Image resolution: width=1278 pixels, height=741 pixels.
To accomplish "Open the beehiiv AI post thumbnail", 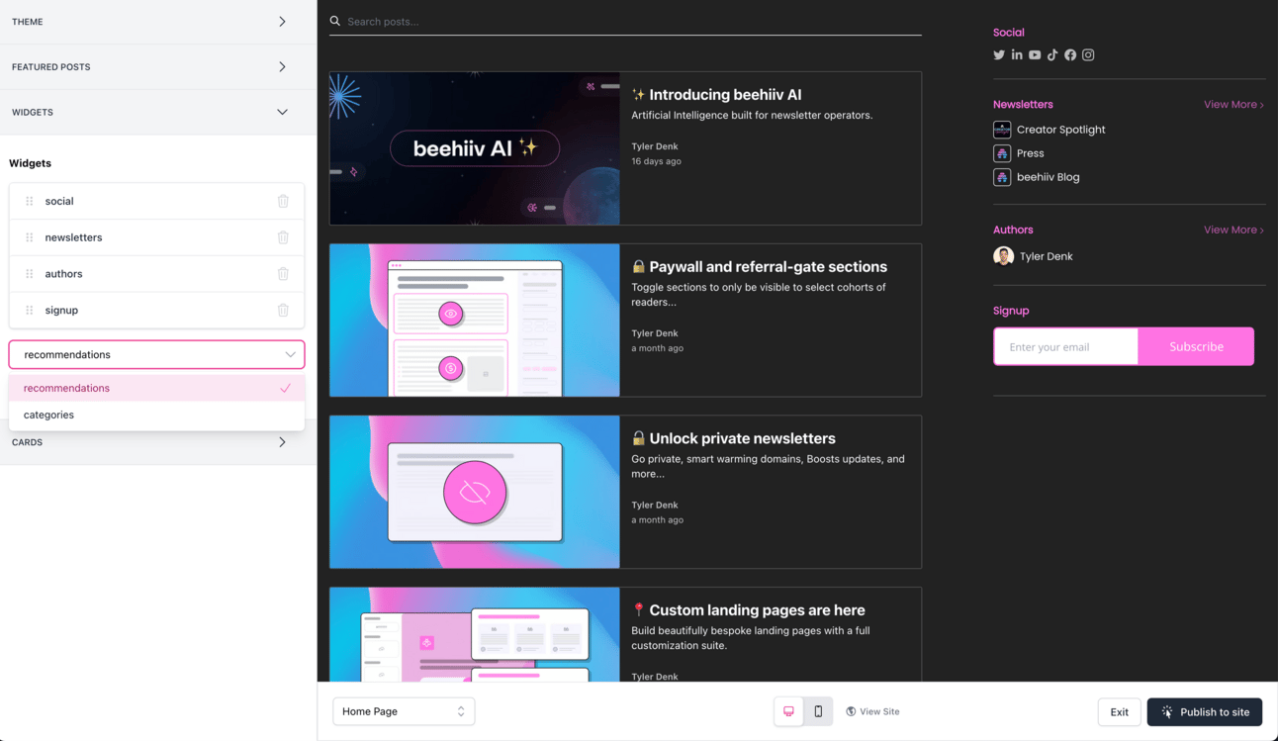I will (x=475, y=148).
